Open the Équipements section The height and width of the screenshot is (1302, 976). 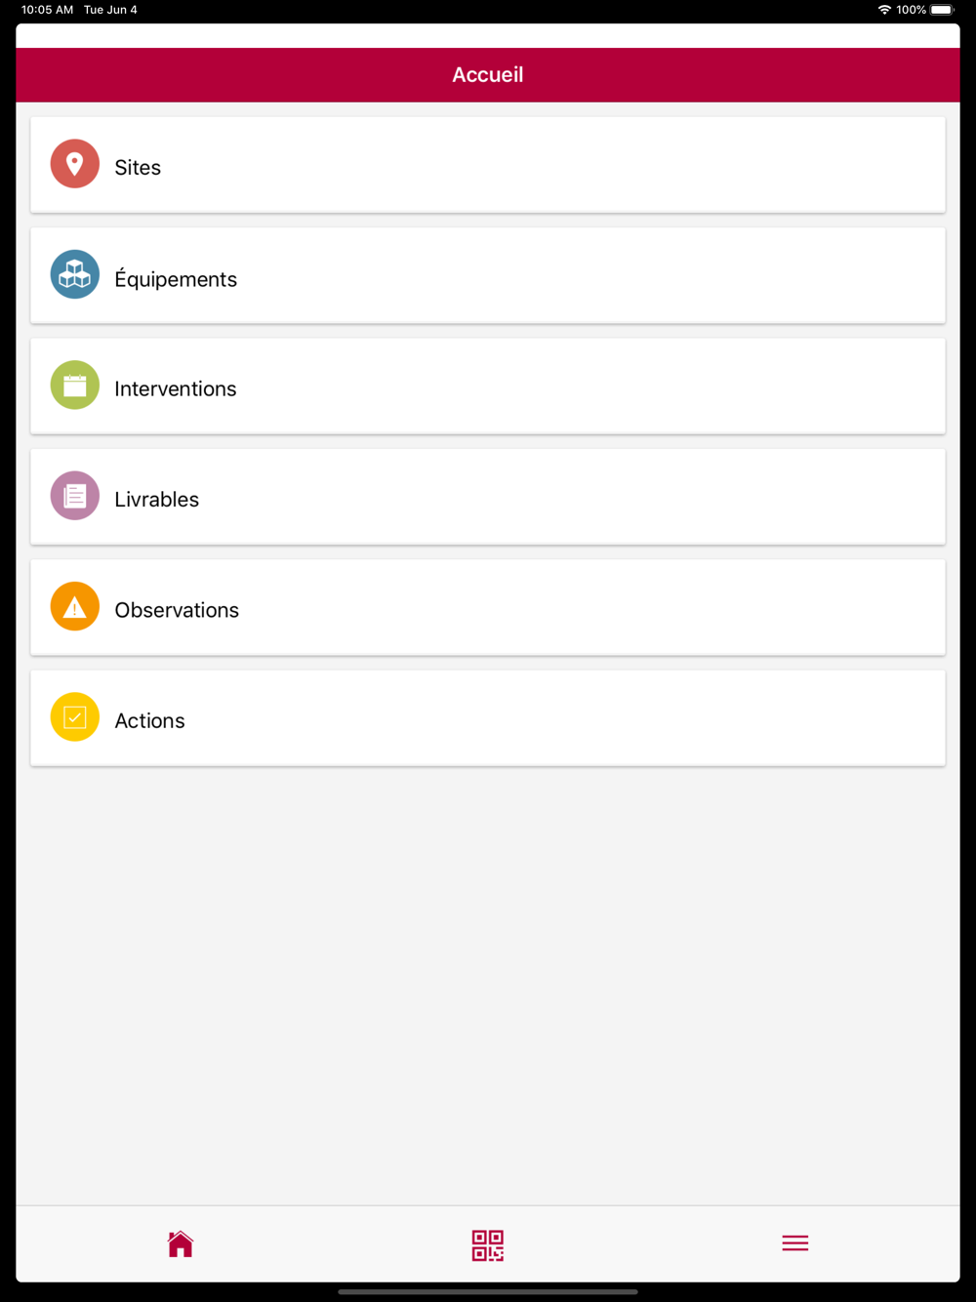click(488, 275)
